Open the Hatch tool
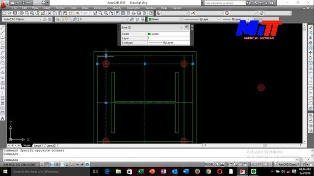The image size is (314, 176). [x=2, y=98]
